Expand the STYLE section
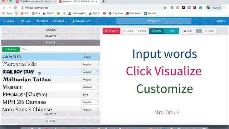229x129 pixels. 51,121
